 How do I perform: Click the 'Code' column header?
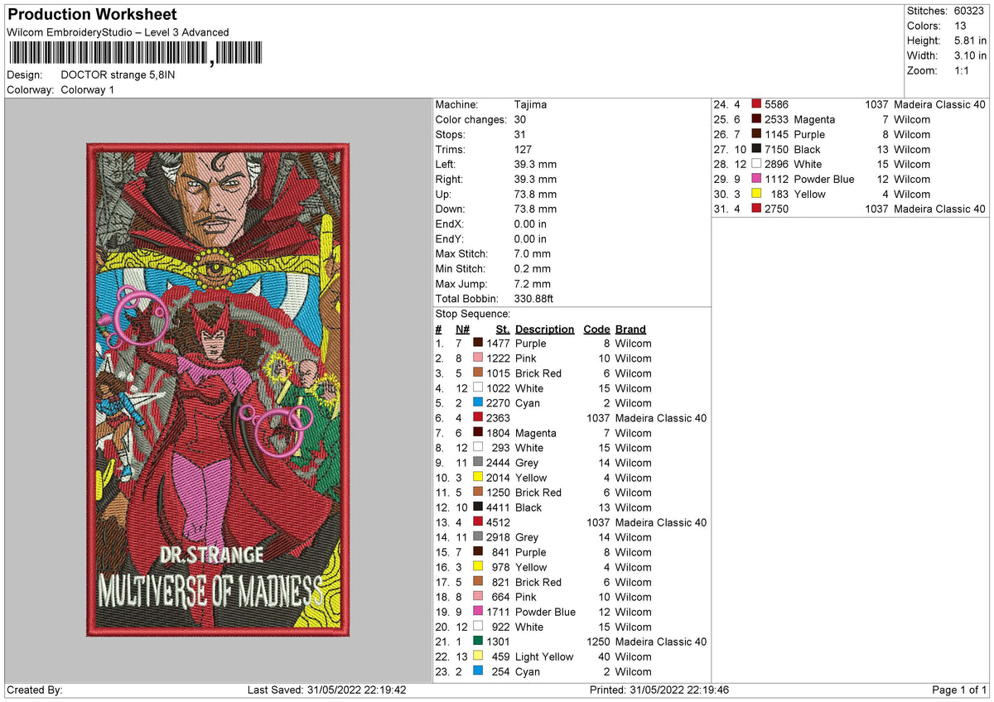(596, 329)
